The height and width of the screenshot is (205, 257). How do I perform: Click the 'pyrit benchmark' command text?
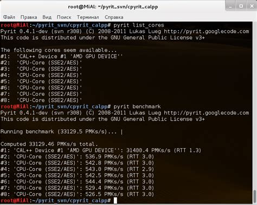point(137,107)
